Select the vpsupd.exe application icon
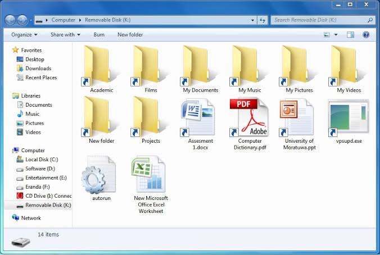Viewport: 380px width, 255px height. click(x=348, y=117)
